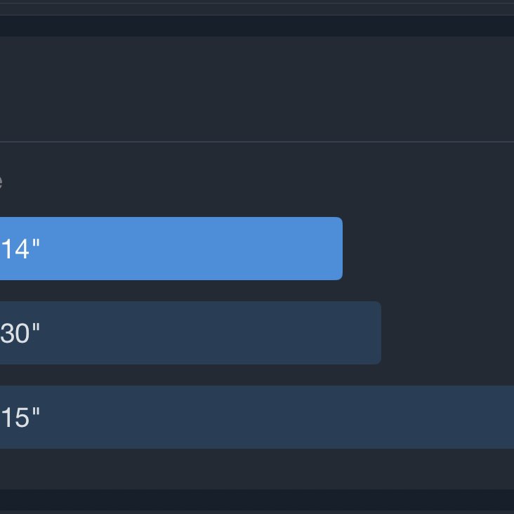This screenshot has height=514, width=514.
Task: Click the 14" text label
Action: point(20,249)
